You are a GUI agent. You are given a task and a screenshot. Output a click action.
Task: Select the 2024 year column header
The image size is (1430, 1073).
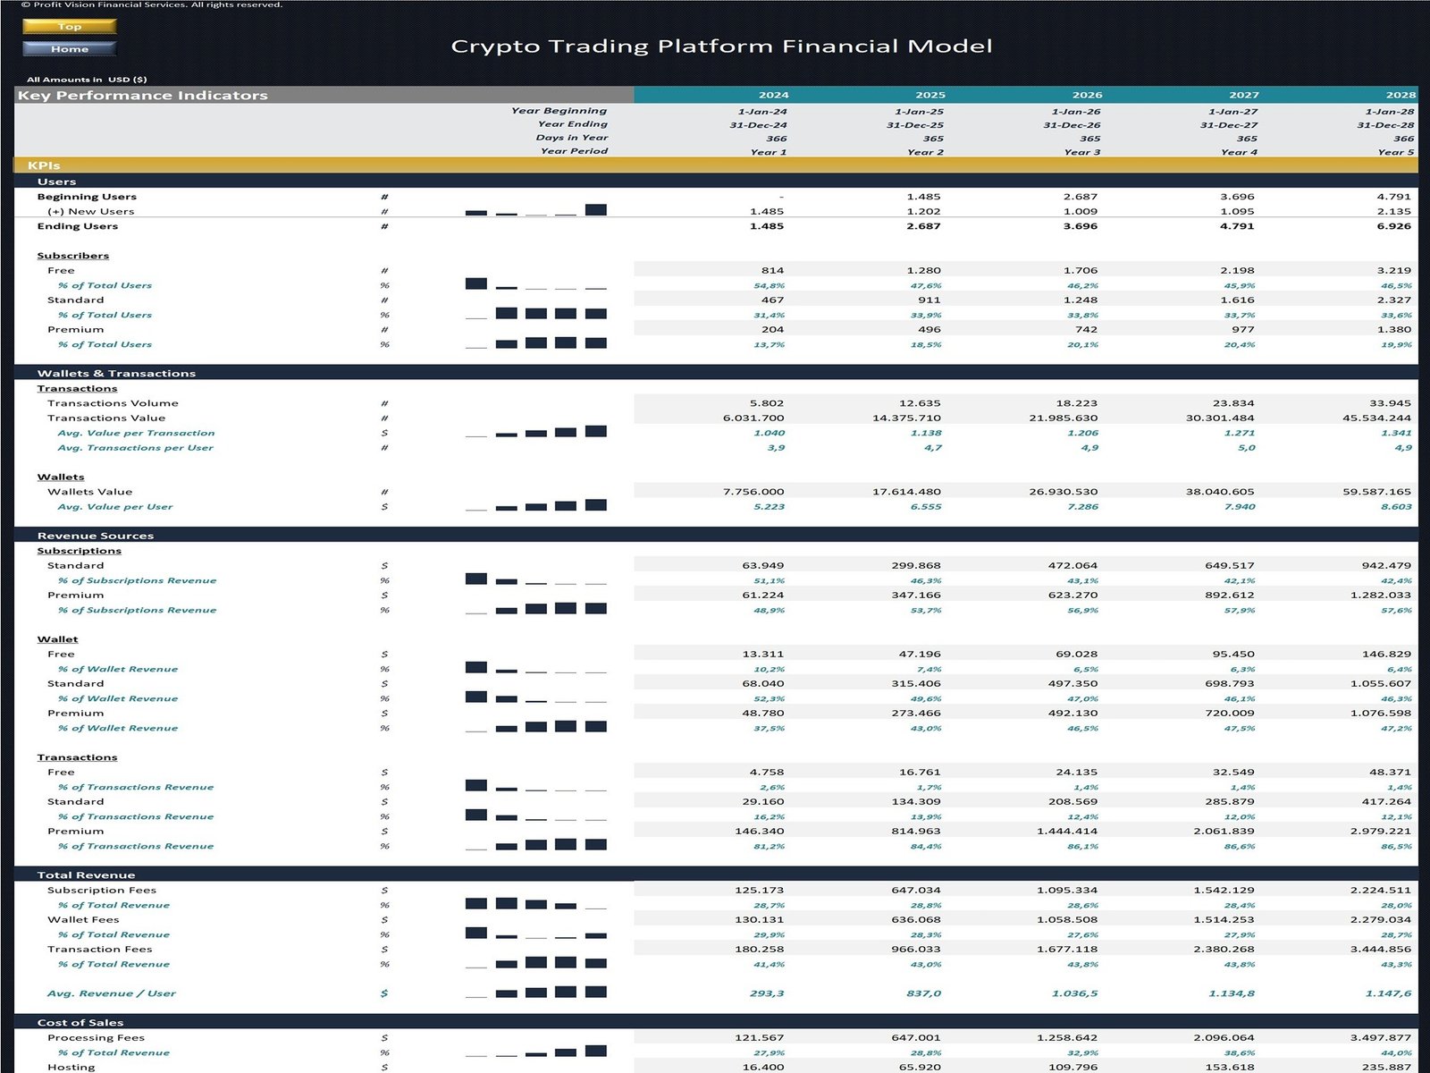pos(773,95)
